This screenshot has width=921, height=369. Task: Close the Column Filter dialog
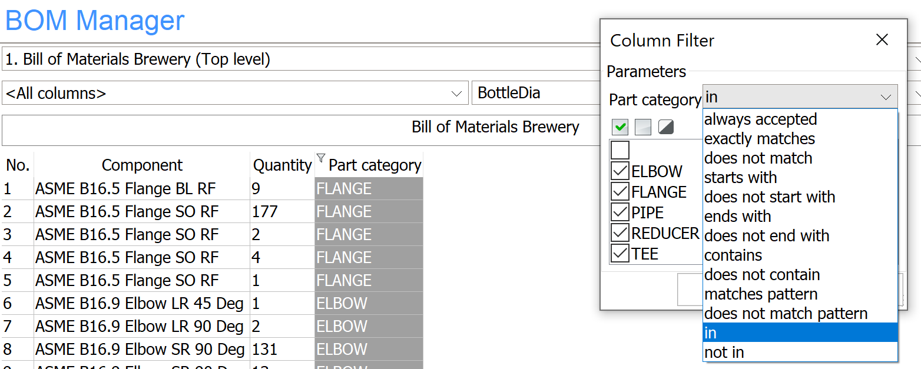tap(882, 39)
